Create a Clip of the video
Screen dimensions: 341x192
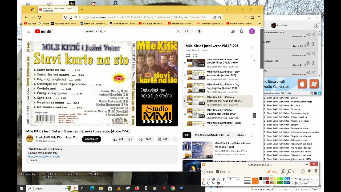(x=162, y=139)
